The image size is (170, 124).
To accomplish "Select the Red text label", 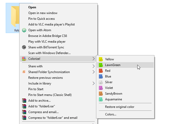I will pos(108,71).
